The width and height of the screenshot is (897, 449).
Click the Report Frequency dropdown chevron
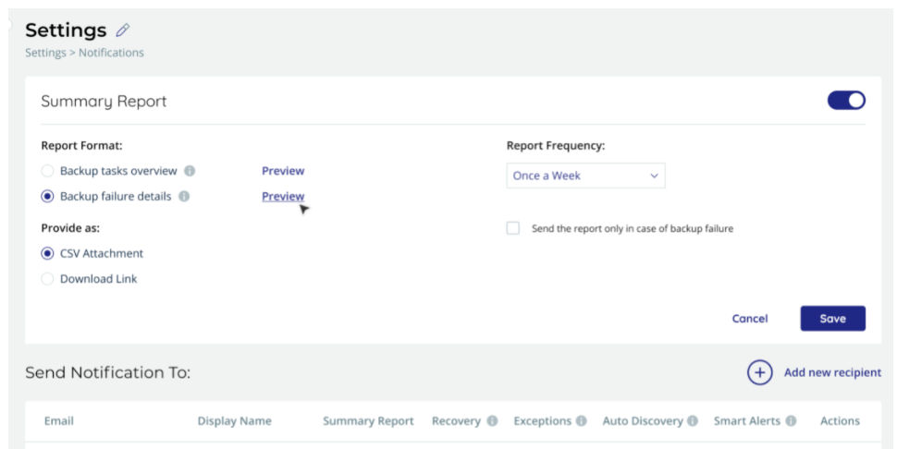click(654, 176)
